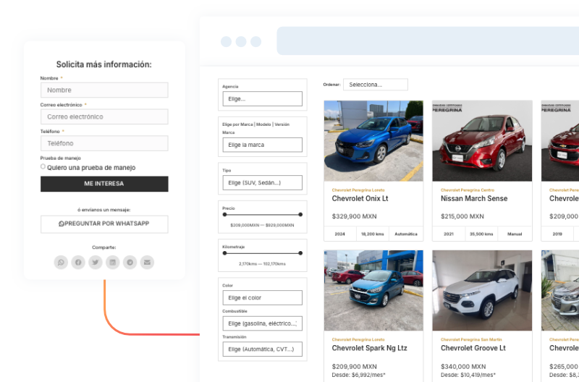This screenshot has width=579, height=382.
Task: Focus the Teléfono input field
Action: click(104, 143)
